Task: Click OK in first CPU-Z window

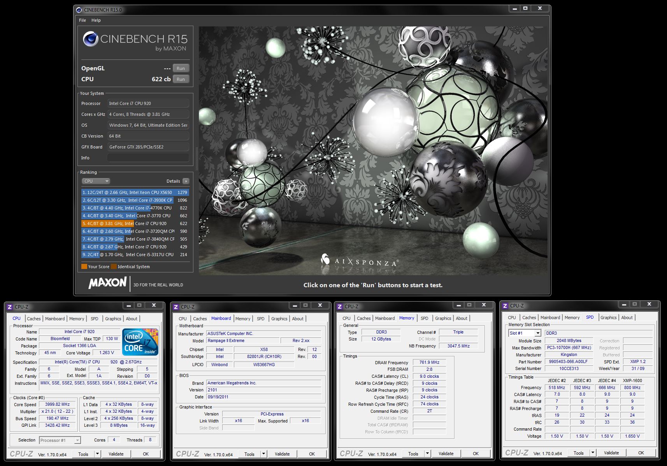Action: (x=146, y=454)
